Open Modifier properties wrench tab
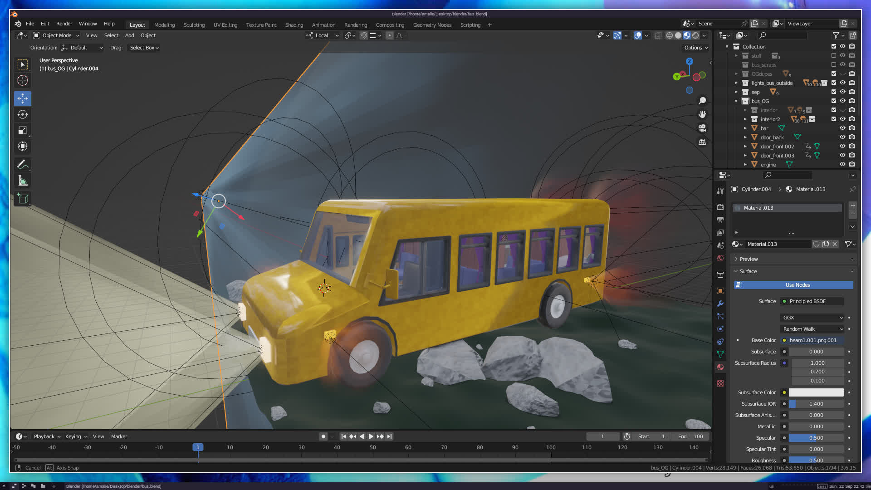 [720, 304]
